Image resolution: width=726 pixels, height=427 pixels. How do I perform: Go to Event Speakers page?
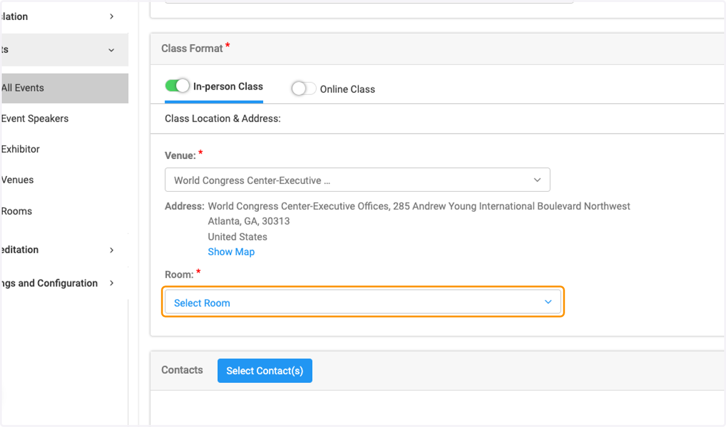tap(35, 119)
